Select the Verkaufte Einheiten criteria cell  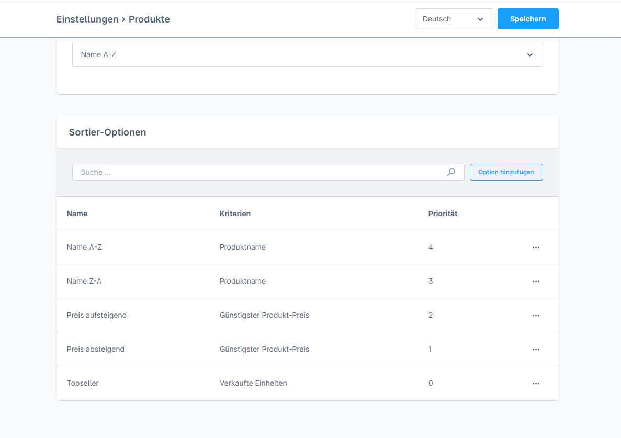click(253, 383)
